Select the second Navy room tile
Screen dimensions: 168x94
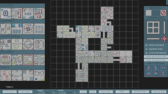click(17, 75)
